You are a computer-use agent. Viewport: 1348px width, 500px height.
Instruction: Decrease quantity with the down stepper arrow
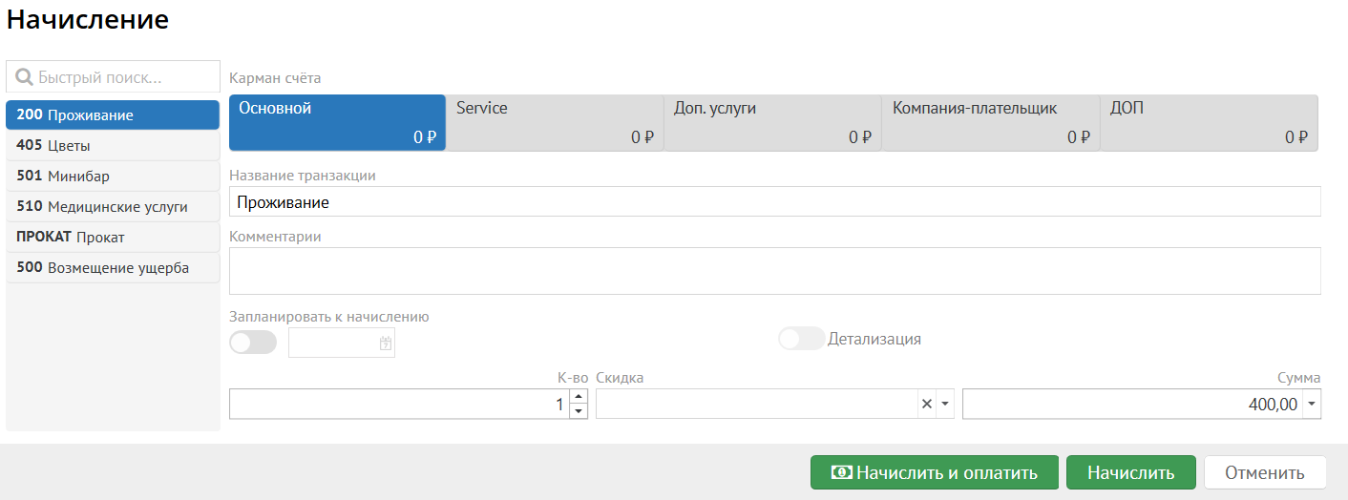click(x=579, y=411)
